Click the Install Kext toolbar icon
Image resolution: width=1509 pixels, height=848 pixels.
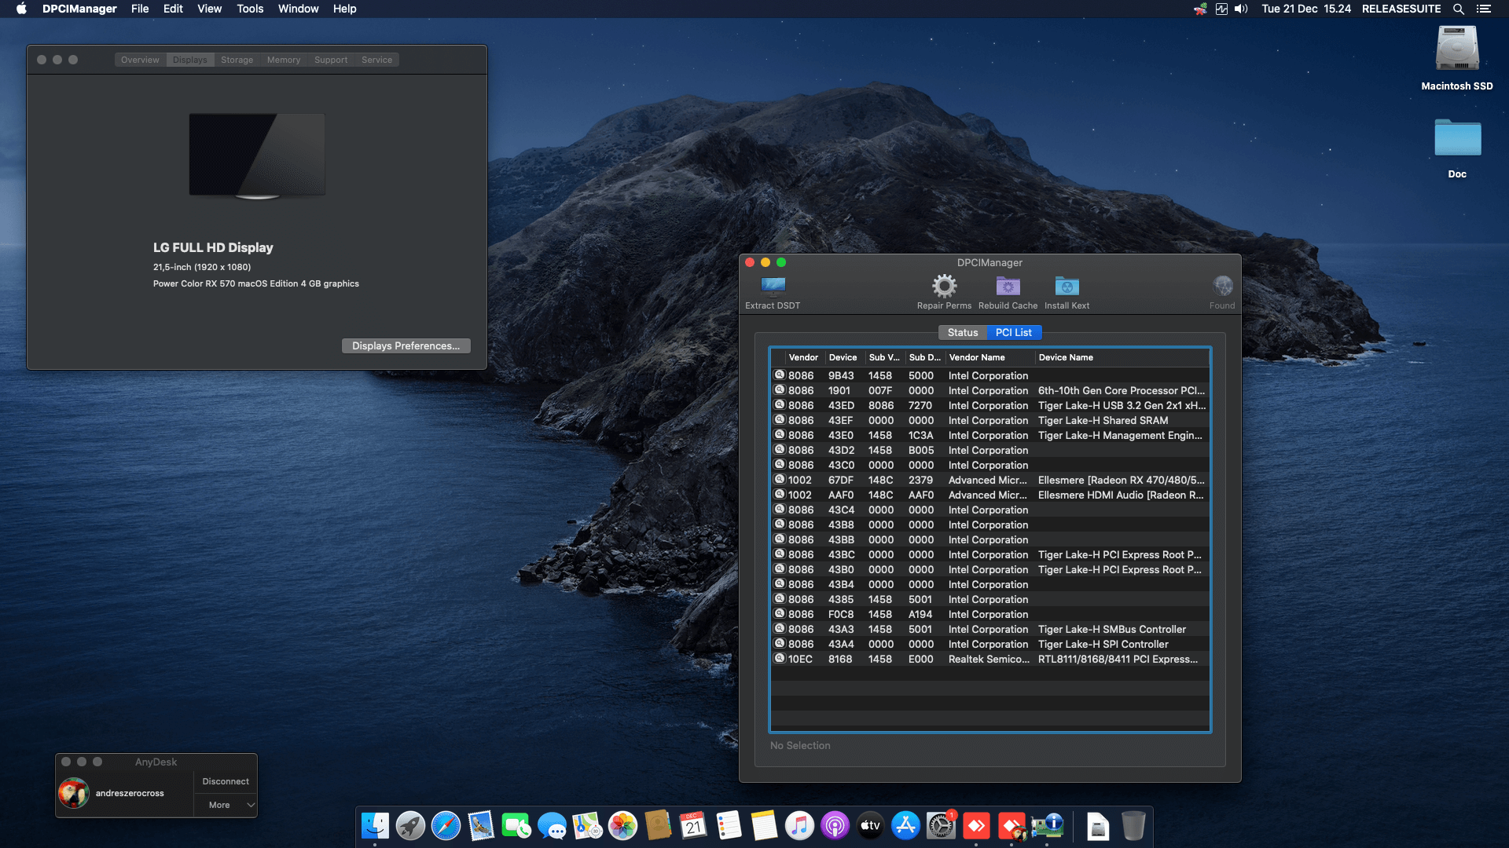(1067, 286)
